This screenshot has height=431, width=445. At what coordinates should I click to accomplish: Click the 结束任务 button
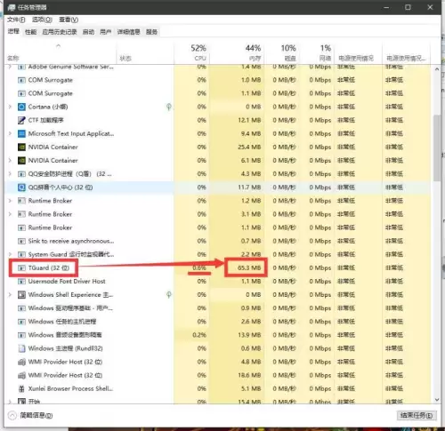tap(417, 416)
